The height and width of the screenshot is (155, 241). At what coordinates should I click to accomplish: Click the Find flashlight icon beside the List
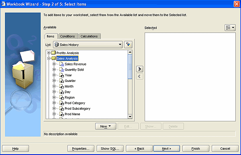128,45
